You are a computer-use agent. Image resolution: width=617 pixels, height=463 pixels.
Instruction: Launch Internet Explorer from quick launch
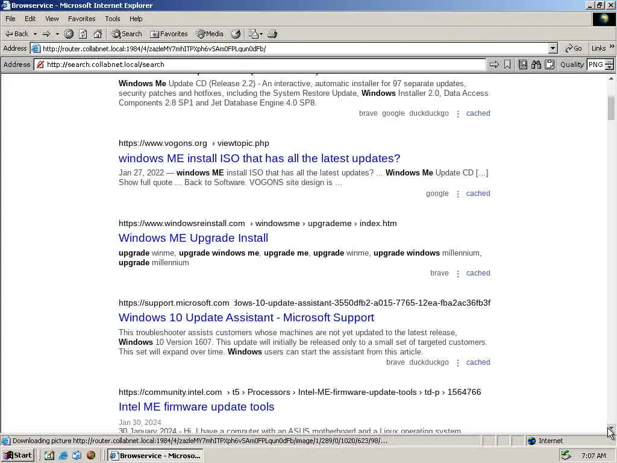[x=63, y=456]
